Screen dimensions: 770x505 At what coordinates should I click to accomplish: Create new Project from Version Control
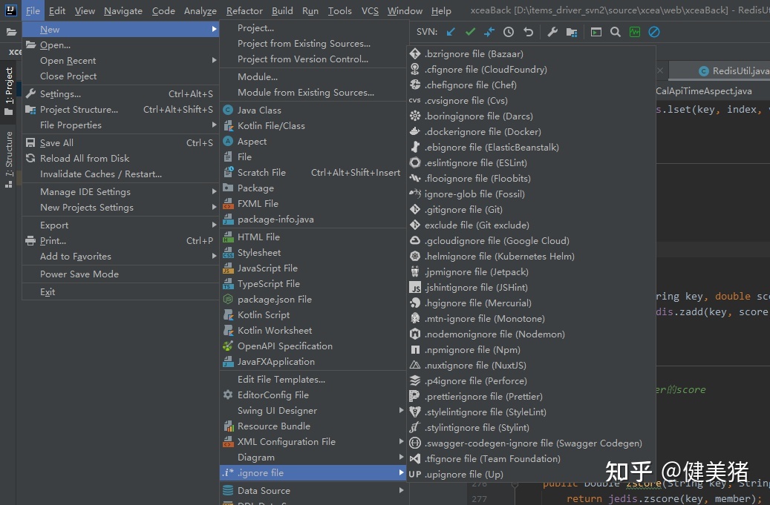click(x=313, y=59)
